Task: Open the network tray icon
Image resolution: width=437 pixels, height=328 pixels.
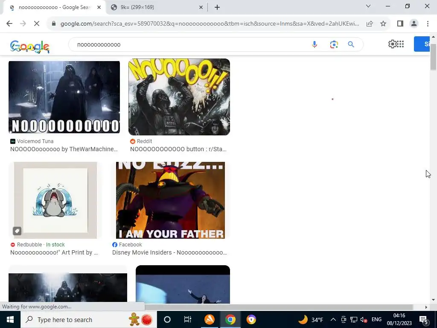Action: point(354,319)
